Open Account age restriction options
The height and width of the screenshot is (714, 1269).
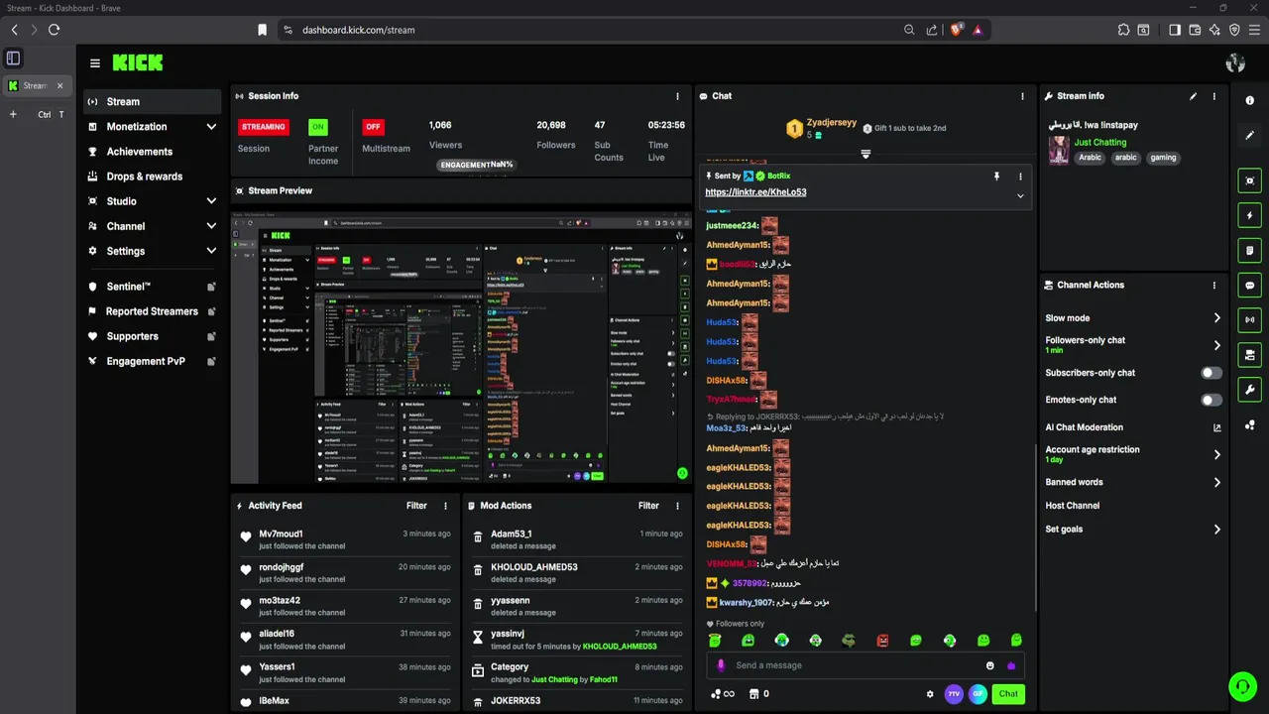pyautogui.click(x=1133, y=454)
